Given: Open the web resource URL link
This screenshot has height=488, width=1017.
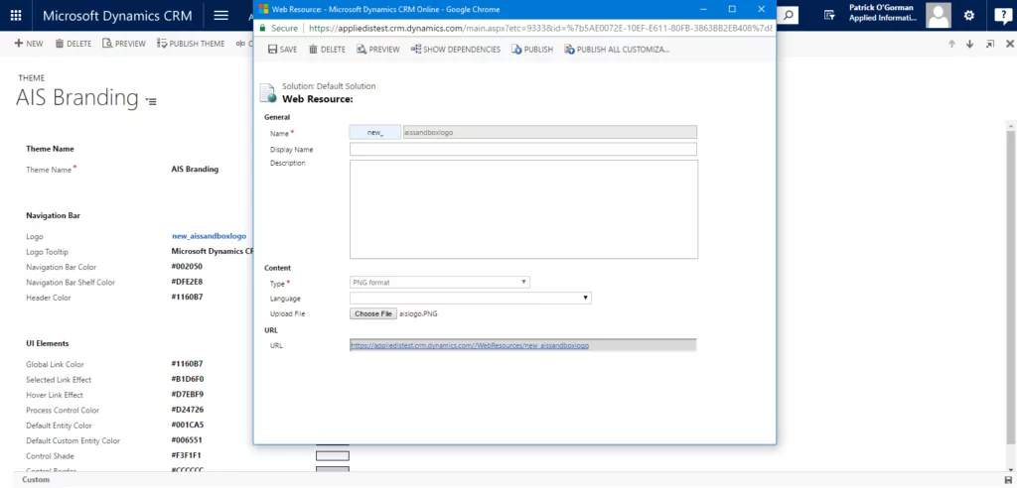Looking at the screenshot, I should pos(470,345).
